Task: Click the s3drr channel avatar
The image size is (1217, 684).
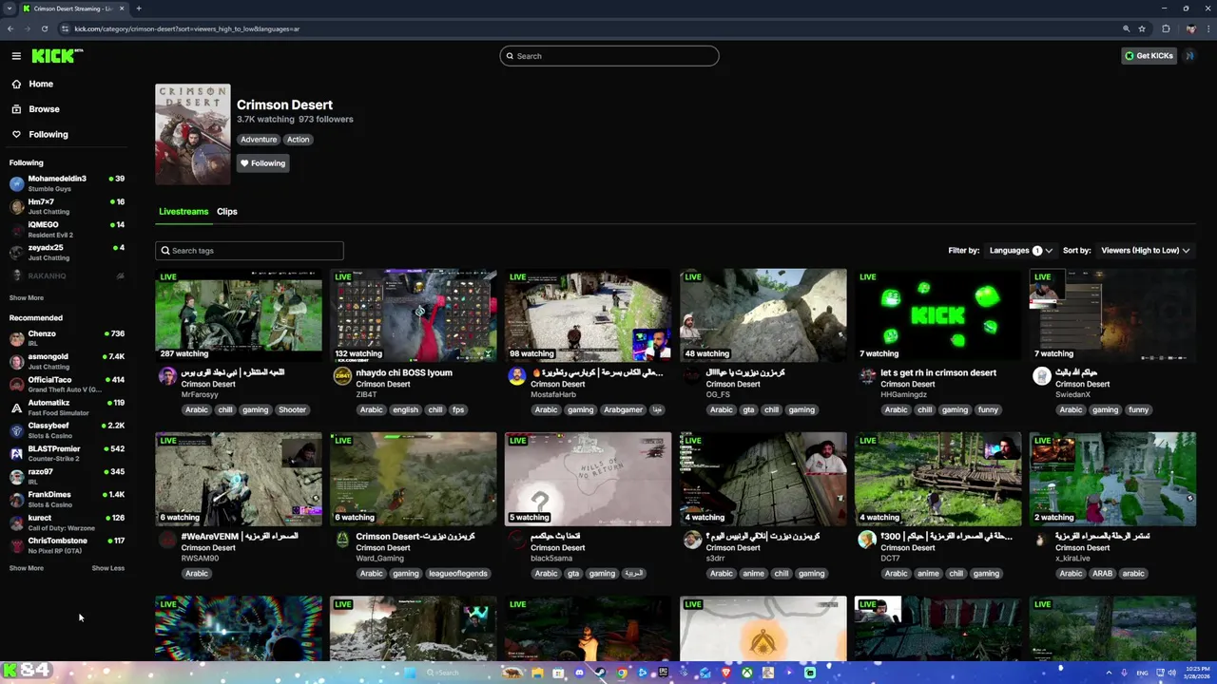Action: click(x=692, y=540)
